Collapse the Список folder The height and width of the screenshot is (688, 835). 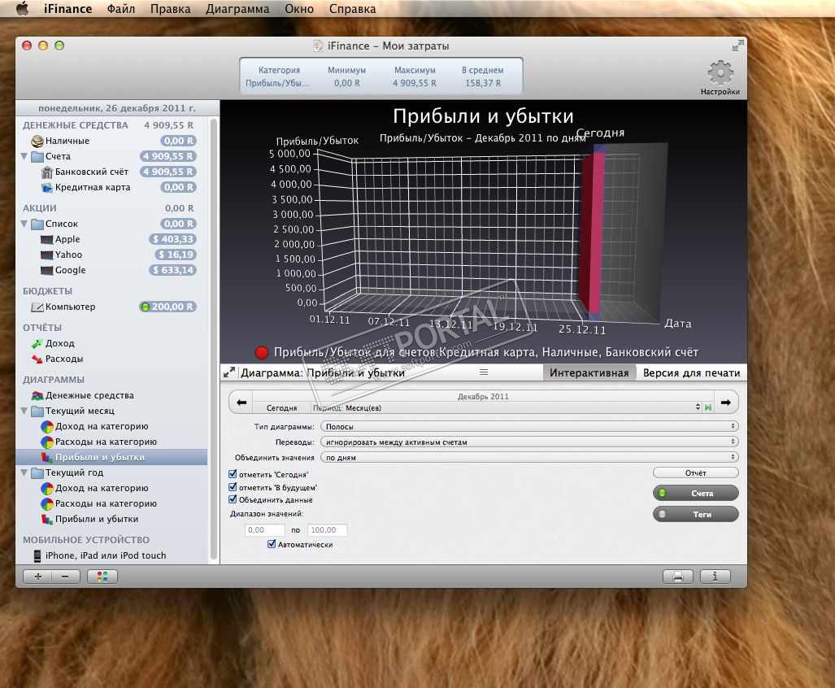pos(24,224)
